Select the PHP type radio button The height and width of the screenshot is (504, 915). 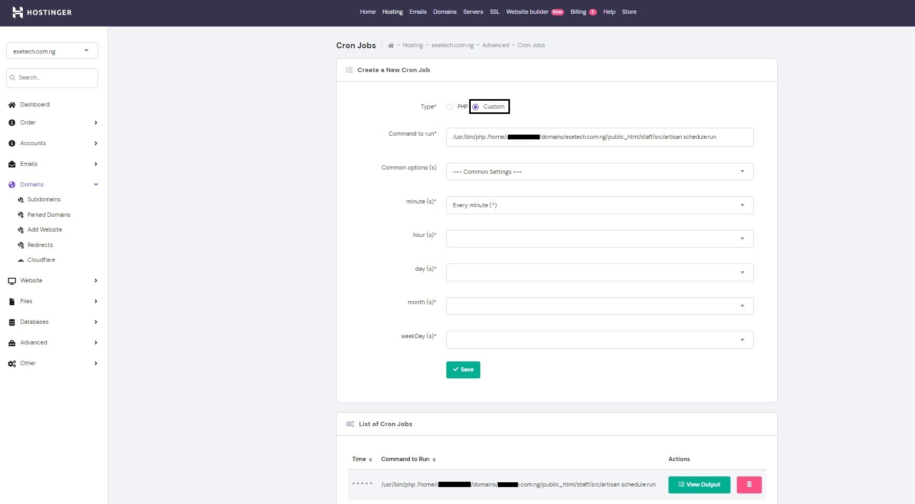click(450, 107)
